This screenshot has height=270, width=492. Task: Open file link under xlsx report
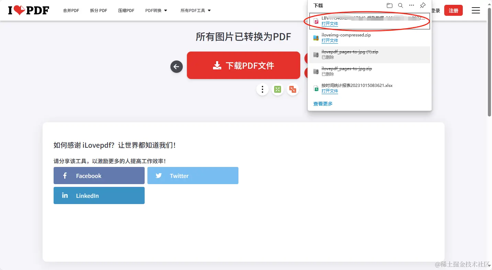tap(330, 91)
